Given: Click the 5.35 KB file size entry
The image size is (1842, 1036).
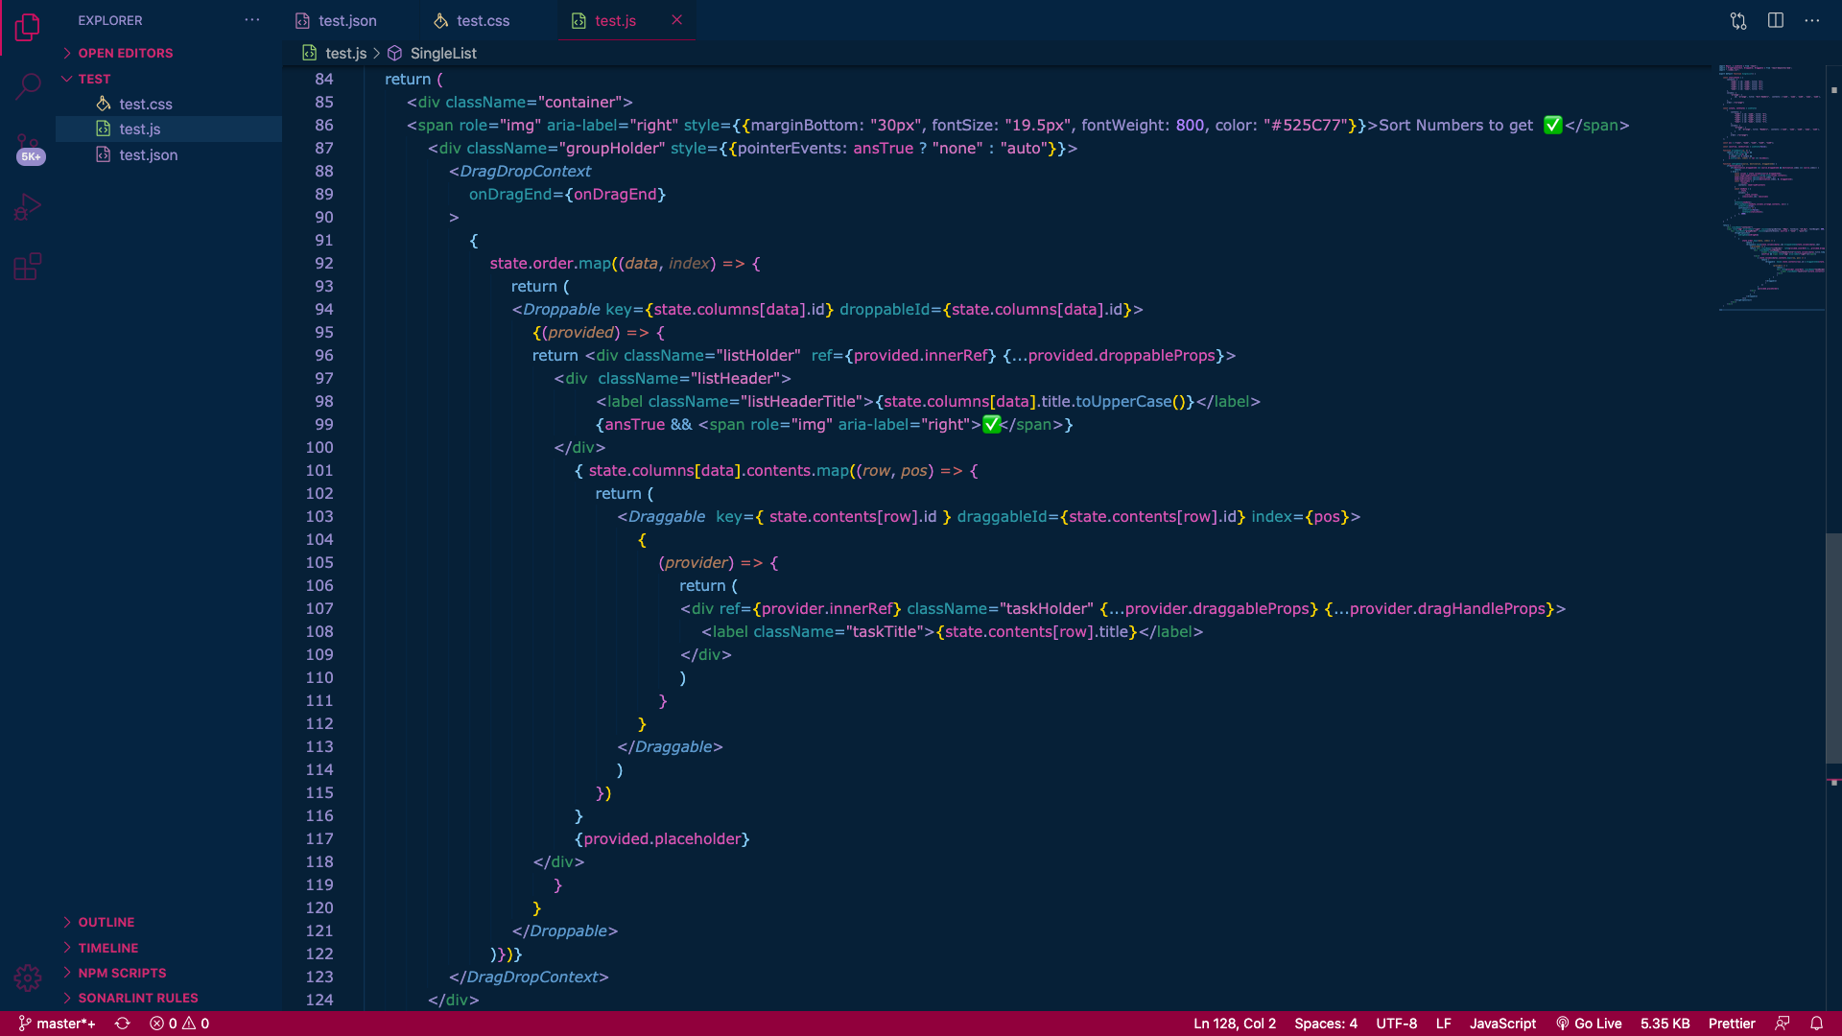Looking at the screenshot, I should click(x=1665, y=1024).
